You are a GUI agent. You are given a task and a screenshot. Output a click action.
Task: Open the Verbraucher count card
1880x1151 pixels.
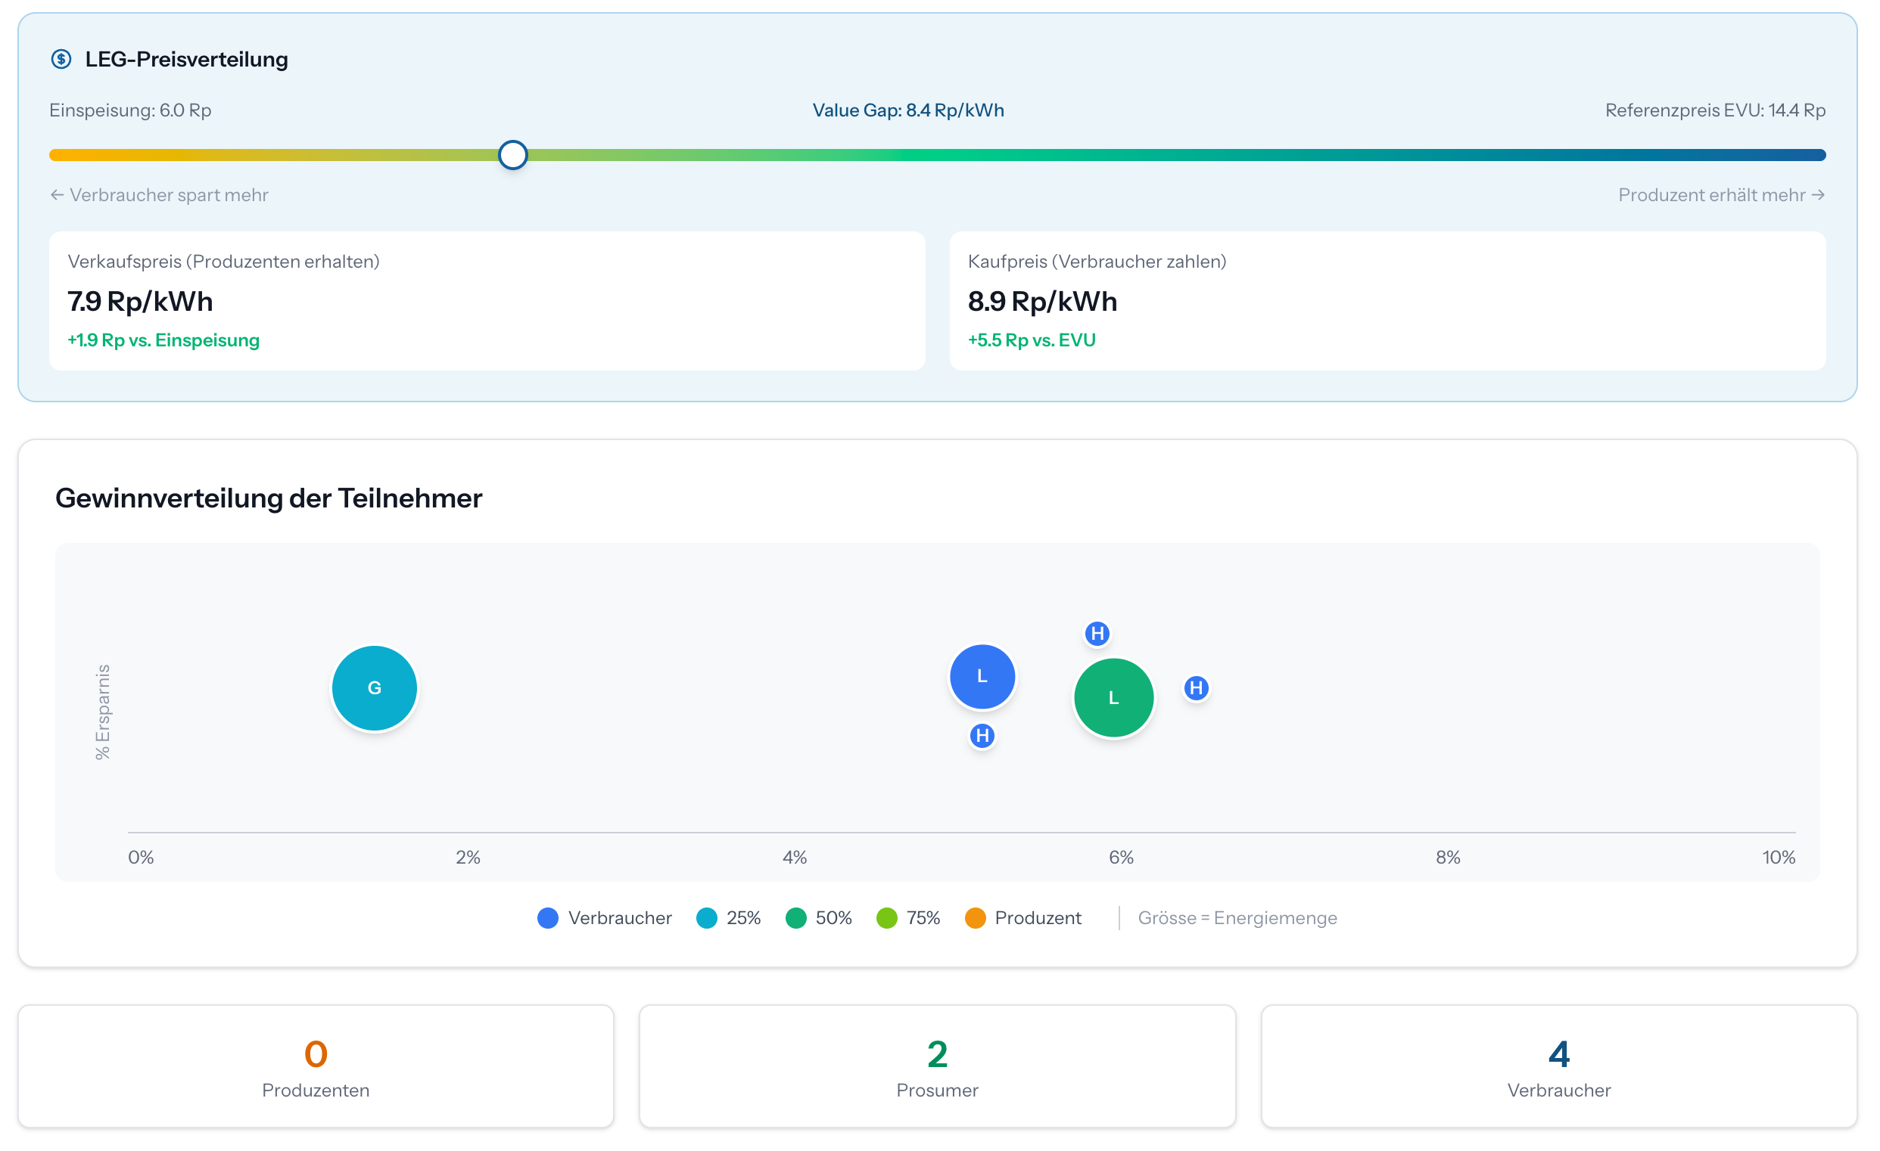click(1558, 1066)
